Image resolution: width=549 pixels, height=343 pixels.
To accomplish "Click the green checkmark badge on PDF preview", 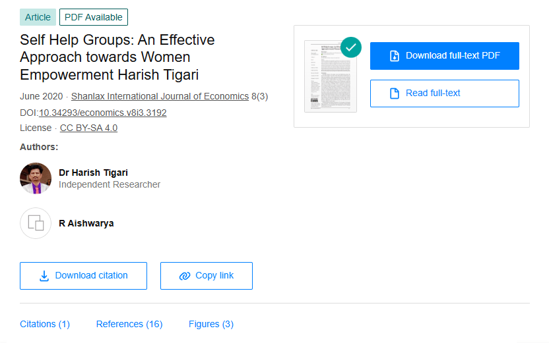I will pyautogui.click(x=351, y=47).
